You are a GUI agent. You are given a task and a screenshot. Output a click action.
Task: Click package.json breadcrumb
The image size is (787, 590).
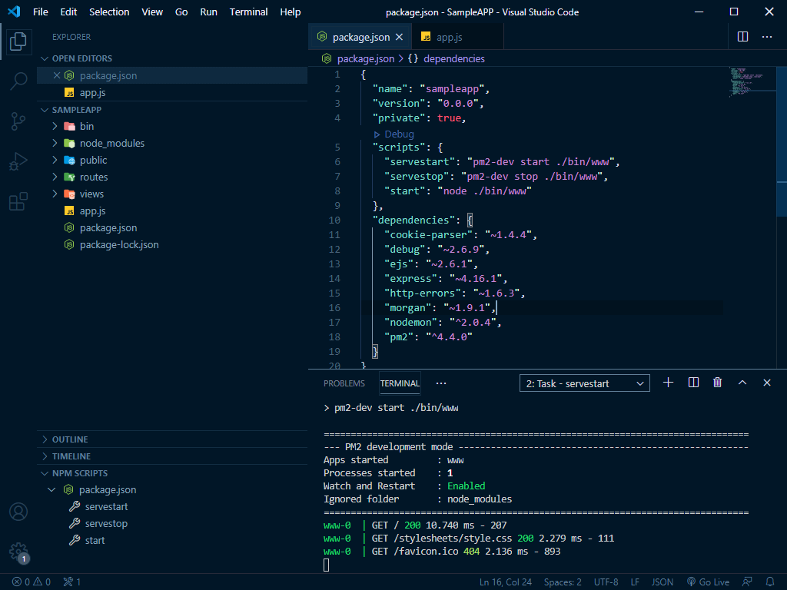point(365,58)
